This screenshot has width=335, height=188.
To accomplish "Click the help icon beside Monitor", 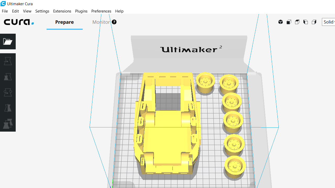I will pos(114,22).
